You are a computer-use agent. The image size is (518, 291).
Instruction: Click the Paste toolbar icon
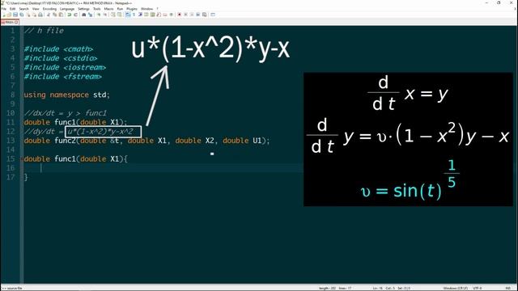(61, 15)
